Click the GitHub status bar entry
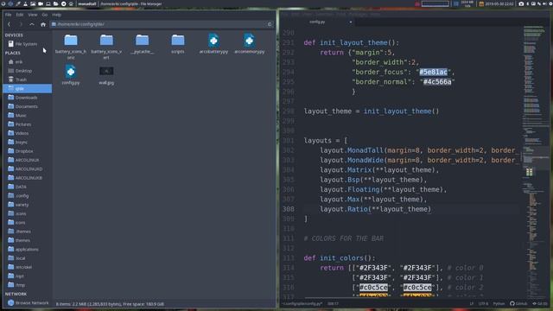Screen dimensions: 553x311 click(518, 303)
